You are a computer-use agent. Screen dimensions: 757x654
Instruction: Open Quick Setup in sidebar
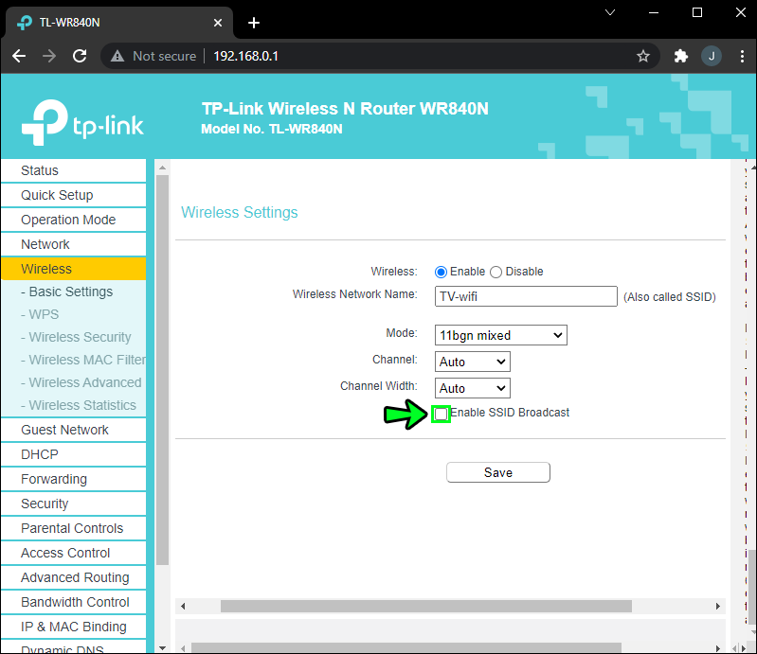[73, 195]
